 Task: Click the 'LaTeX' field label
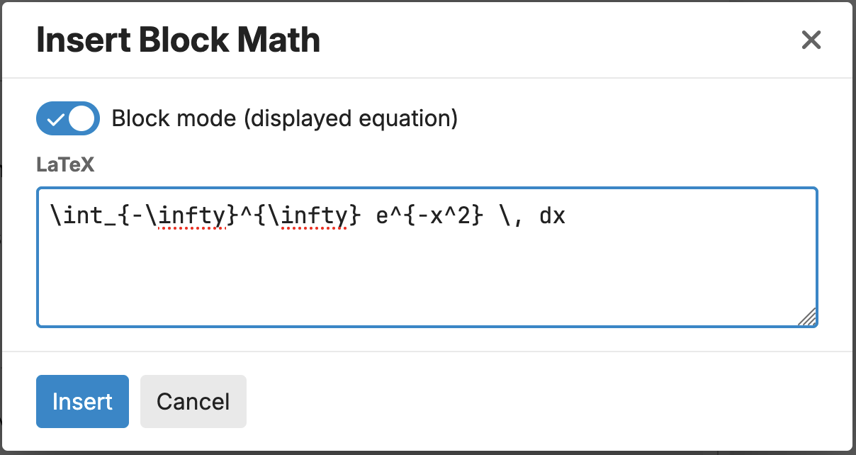(x=65, y=165)
